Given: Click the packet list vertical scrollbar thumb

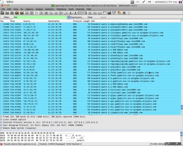Looking at the screenshot, I should point(182,107).
